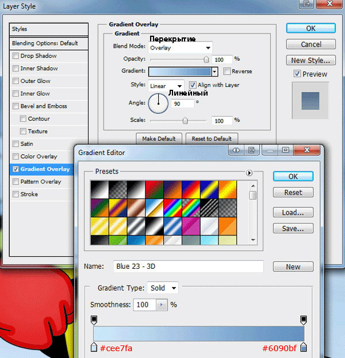Choose the blue-red-yellow gradient preset

click(191, 189)
